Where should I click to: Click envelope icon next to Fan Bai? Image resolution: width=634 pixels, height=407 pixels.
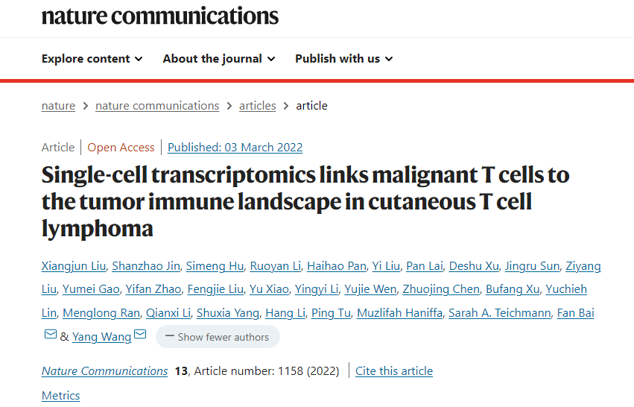[x=51, y=335]
